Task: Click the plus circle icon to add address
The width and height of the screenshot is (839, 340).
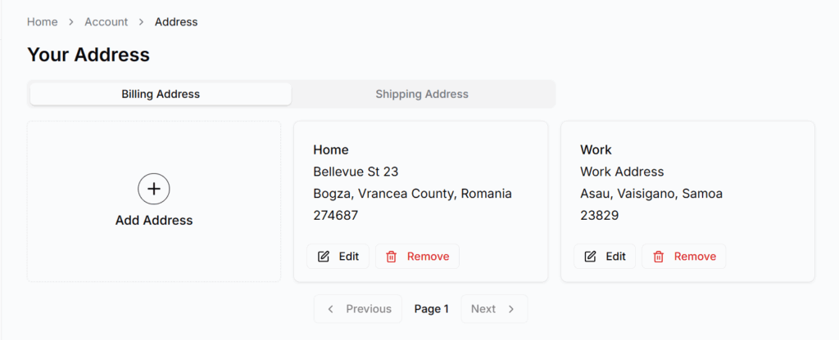Action: click(153, 189)
